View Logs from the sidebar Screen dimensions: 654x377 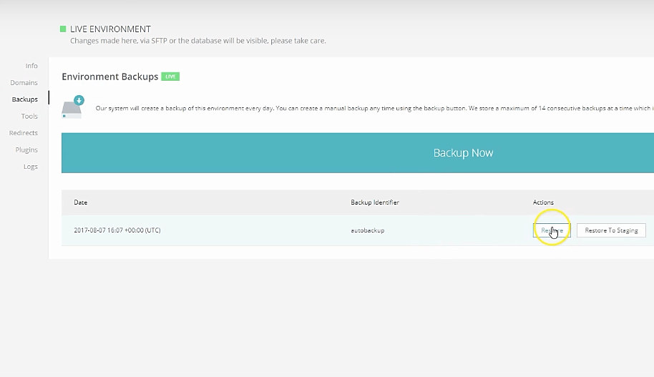31,167
